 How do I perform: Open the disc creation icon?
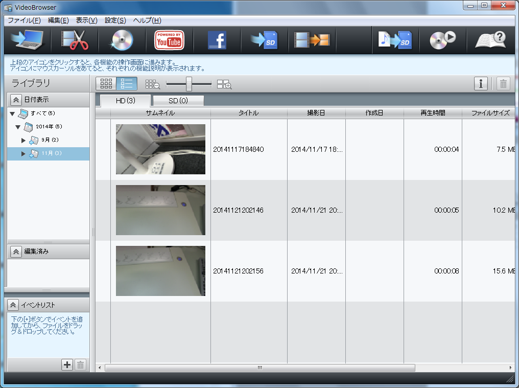pyautogui.click(x=122, y=40)
